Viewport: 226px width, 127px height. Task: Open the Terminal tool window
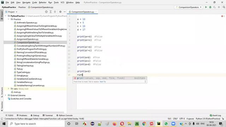pos(48,115)
